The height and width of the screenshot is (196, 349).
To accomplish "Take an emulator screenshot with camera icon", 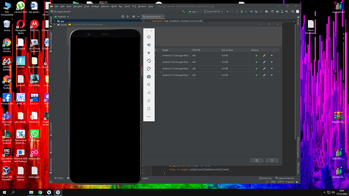I will coord(149,77).
